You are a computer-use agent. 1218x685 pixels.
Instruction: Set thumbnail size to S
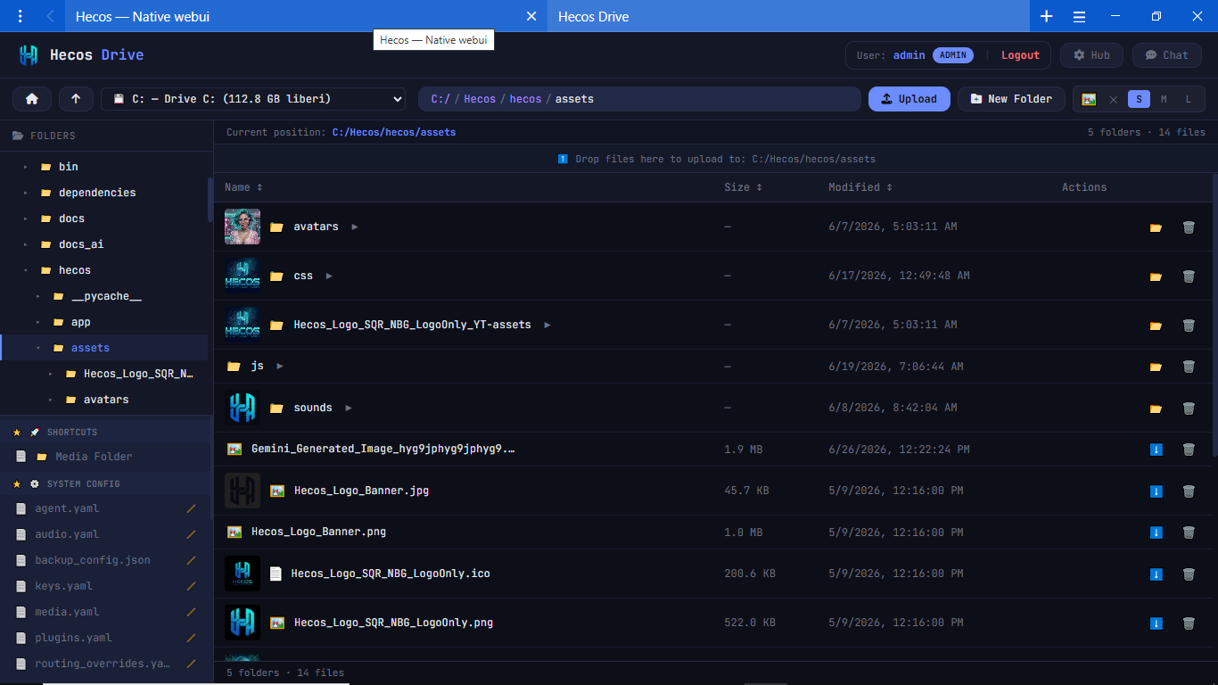point(1139,99)
